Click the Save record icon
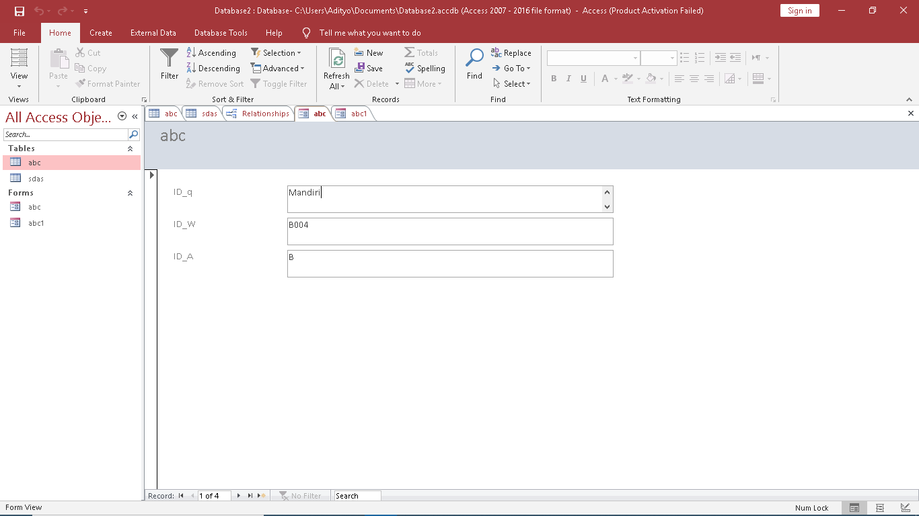 [369, 69]
